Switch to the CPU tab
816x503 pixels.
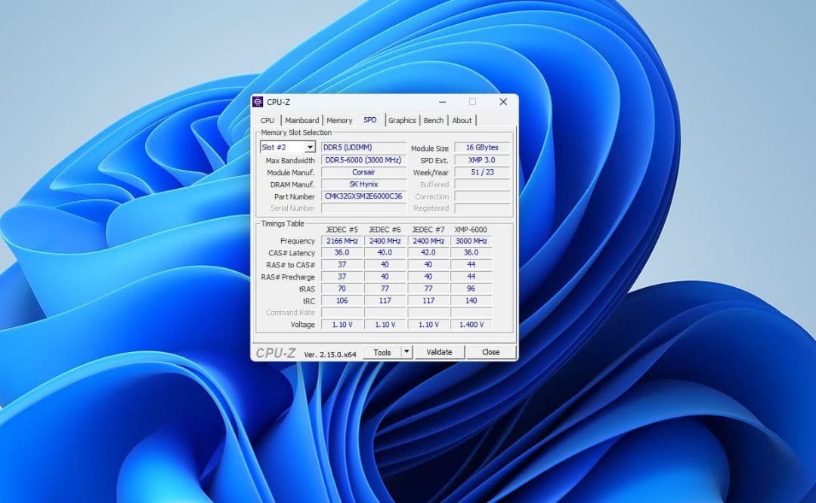pos(267,119)
